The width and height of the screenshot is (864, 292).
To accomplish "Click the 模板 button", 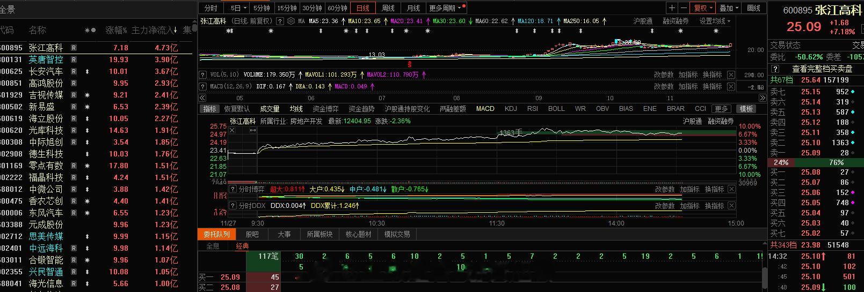I will tap(746, 109).
